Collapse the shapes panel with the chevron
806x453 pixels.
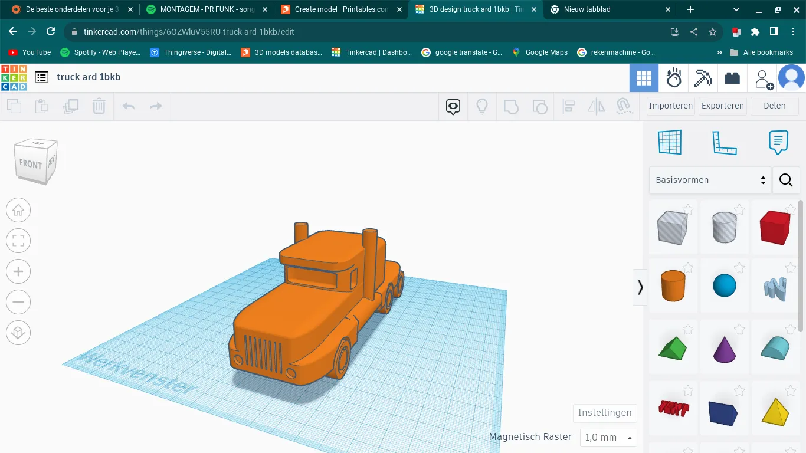tap(640, 287)
